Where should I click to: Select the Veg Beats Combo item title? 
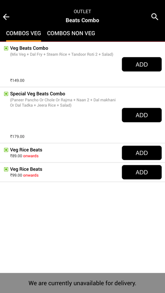pyautogui.click(x=29, y=48)
